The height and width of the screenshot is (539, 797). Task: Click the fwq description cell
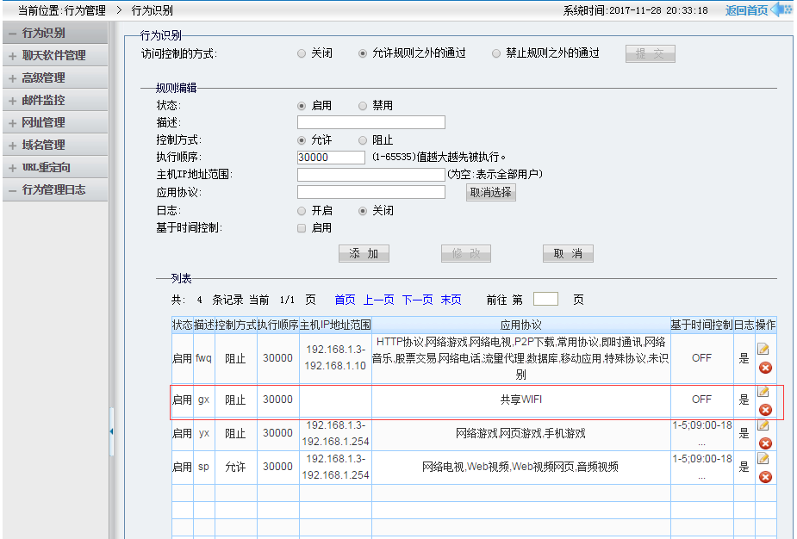(x=204, y=358)
